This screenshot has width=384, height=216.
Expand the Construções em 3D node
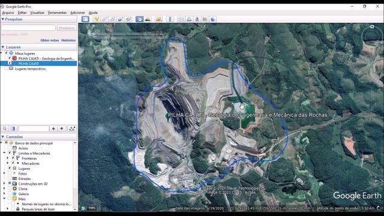pos(4,184)
